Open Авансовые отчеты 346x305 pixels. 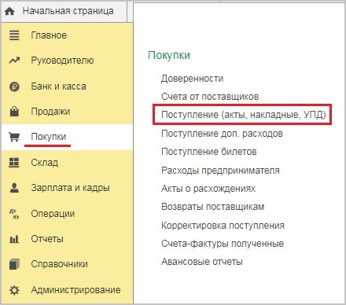[x=202, y=262]
